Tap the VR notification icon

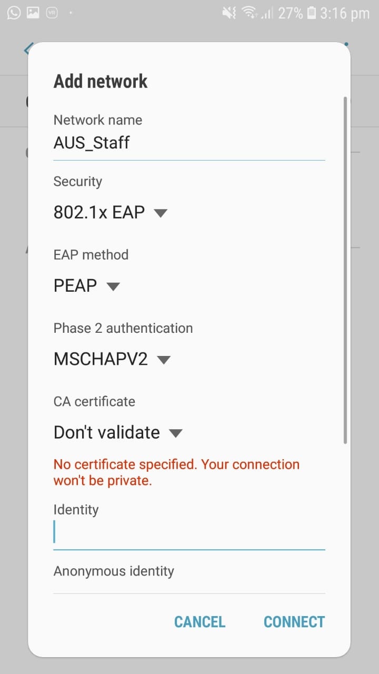(x=52, y=13)
